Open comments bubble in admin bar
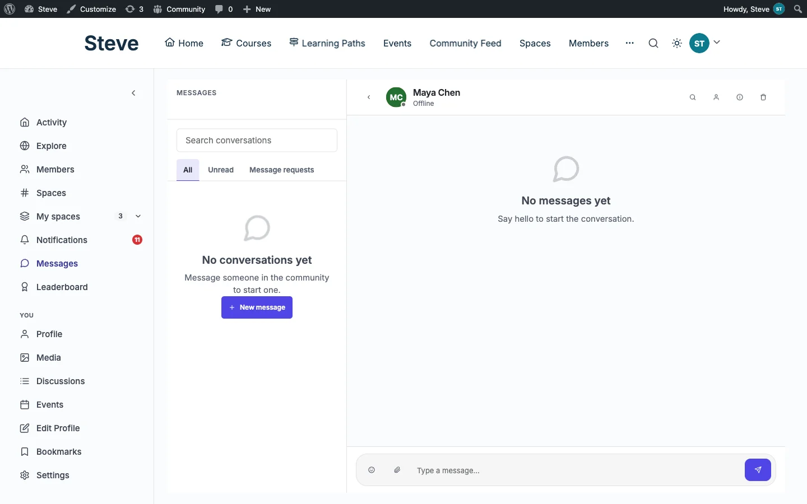The width and height of the screenshot is (807, 504). 224,9
